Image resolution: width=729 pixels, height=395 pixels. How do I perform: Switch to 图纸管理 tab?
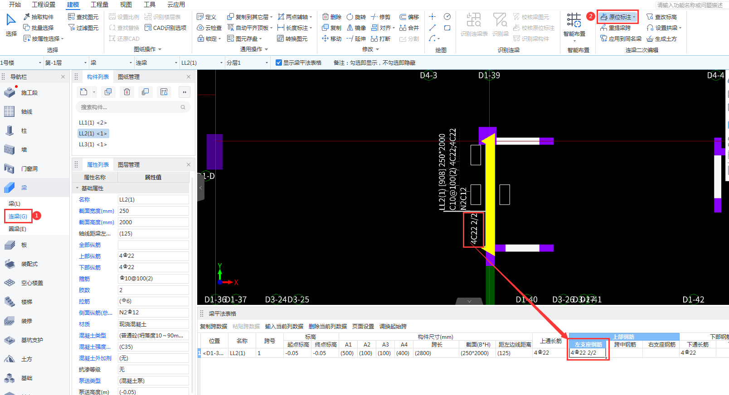[129, 77]
